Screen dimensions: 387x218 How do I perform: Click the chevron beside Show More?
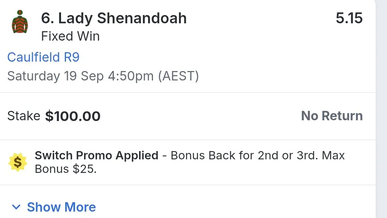16,207
